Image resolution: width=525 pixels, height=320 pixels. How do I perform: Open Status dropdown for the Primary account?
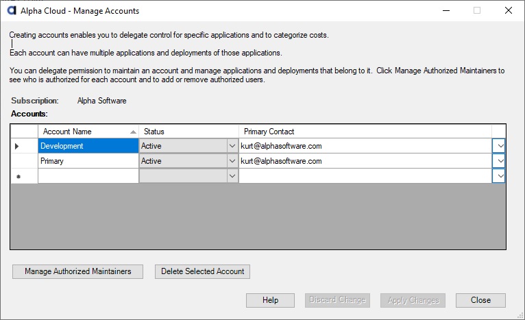[x=232, y=161]
